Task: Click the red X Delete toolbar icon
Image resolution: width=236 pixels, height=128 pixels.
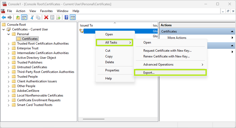Action: (46, 17)
